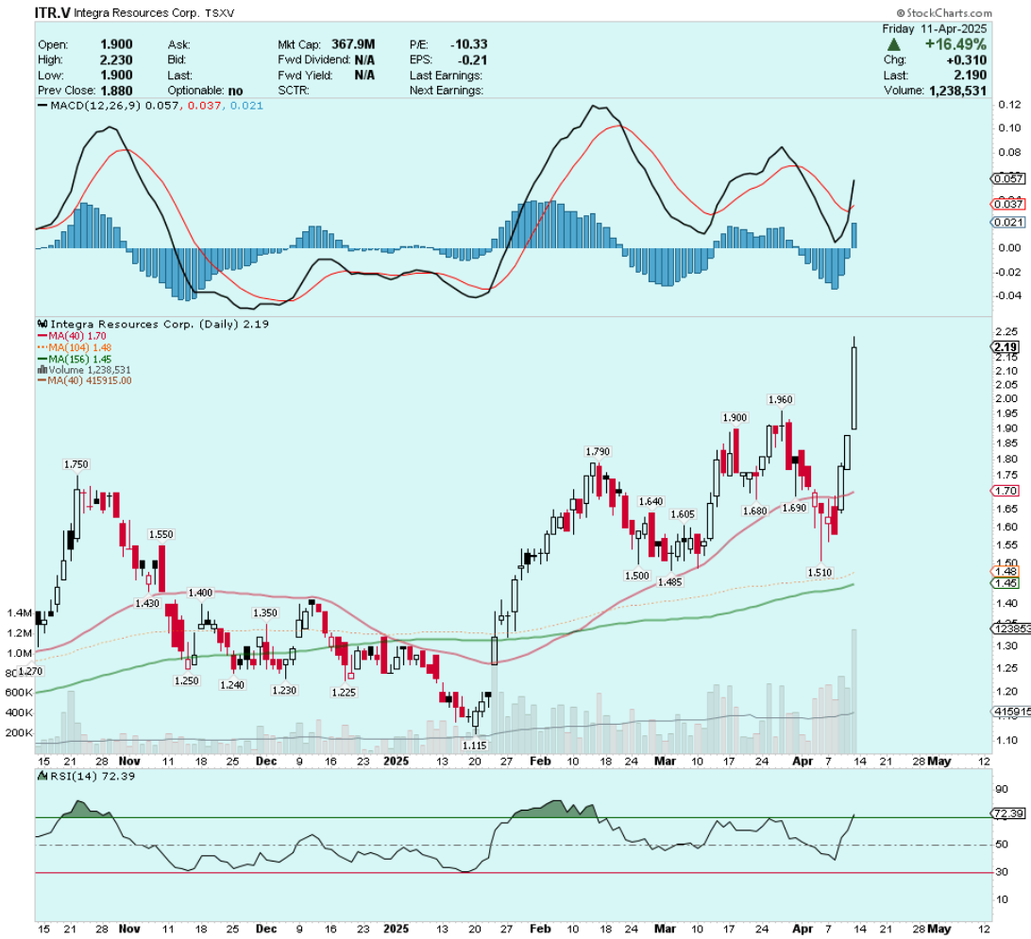
Task: Click the date 'Friday 11-Apr-2025'
Action: coord(935,29)
